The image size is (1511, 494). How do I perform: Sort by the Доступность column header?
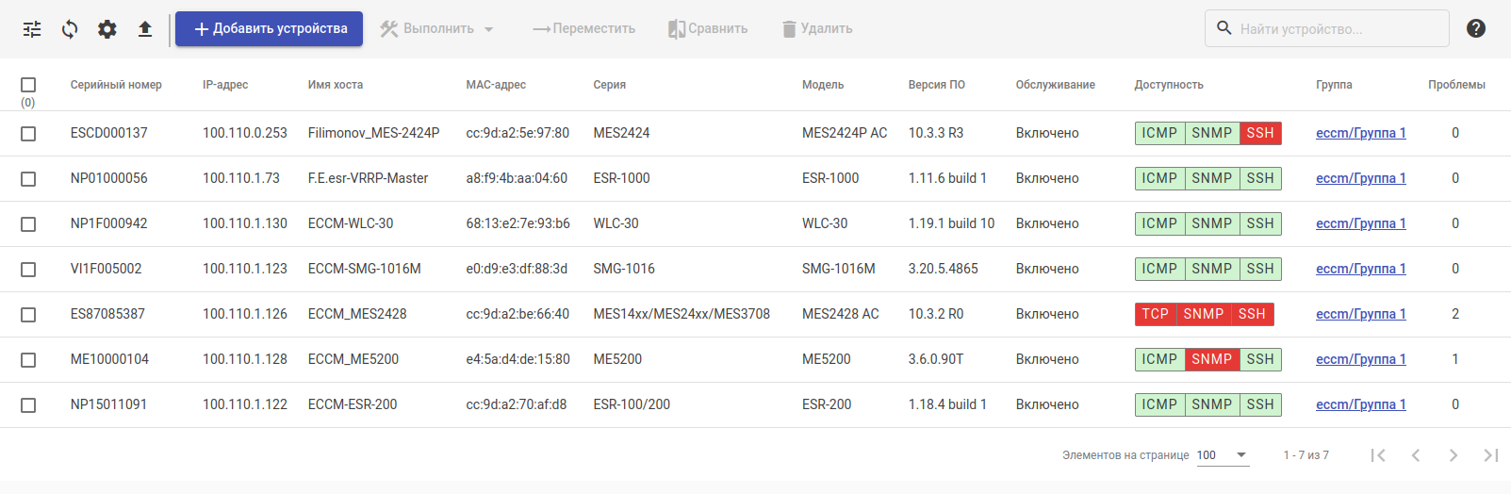(x=1169, y=85)
